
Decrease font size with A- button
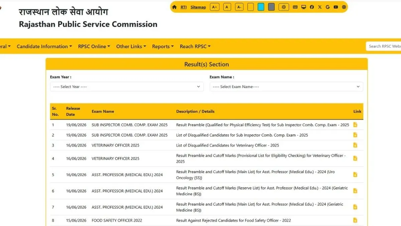tap(239, 7)
